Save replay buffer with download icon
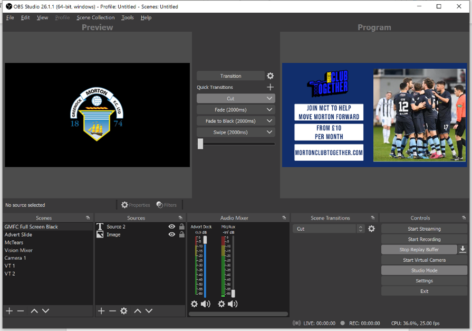This screenshot has height=331, width=472. 463,249
